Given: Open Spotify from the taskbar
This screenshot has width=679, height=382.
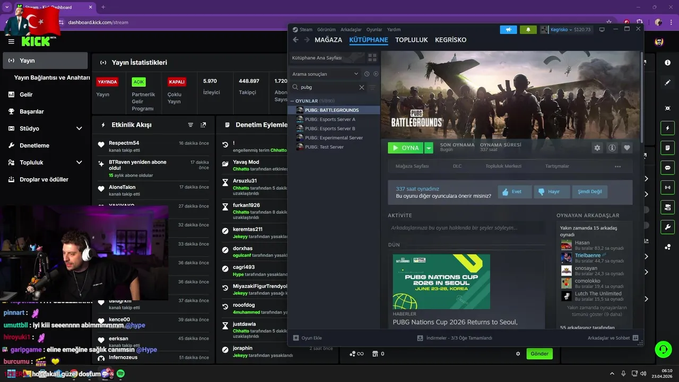Looking at the screenshot, I should pos(120,374).
